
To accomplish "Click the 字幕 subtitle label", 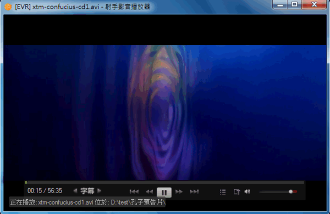I will 87,191.
